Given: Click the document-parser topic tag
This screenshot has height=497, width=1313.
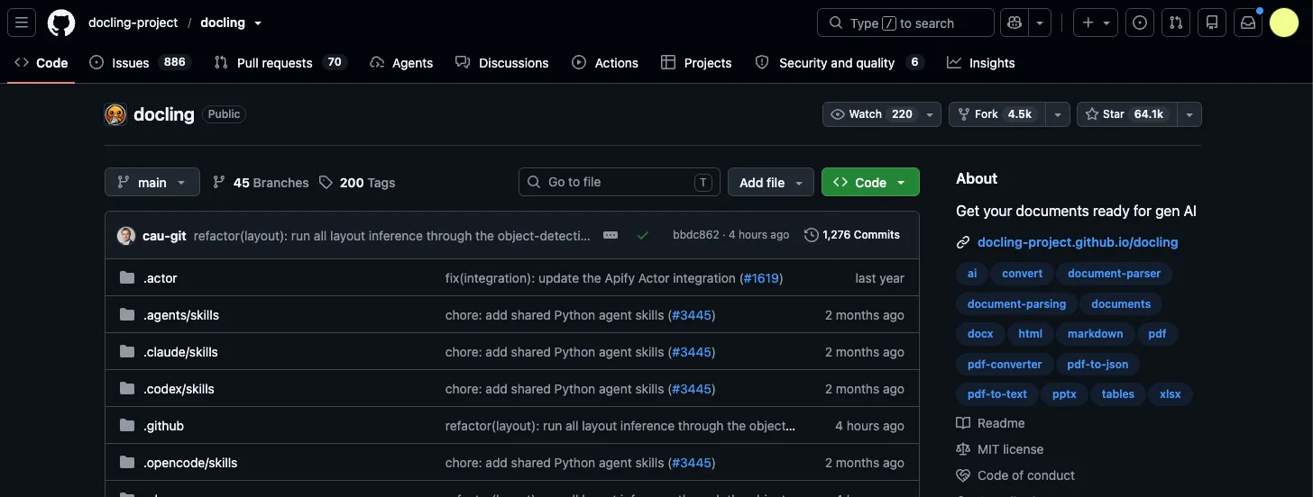Looking at the screenshot, I should [1114, 274].
